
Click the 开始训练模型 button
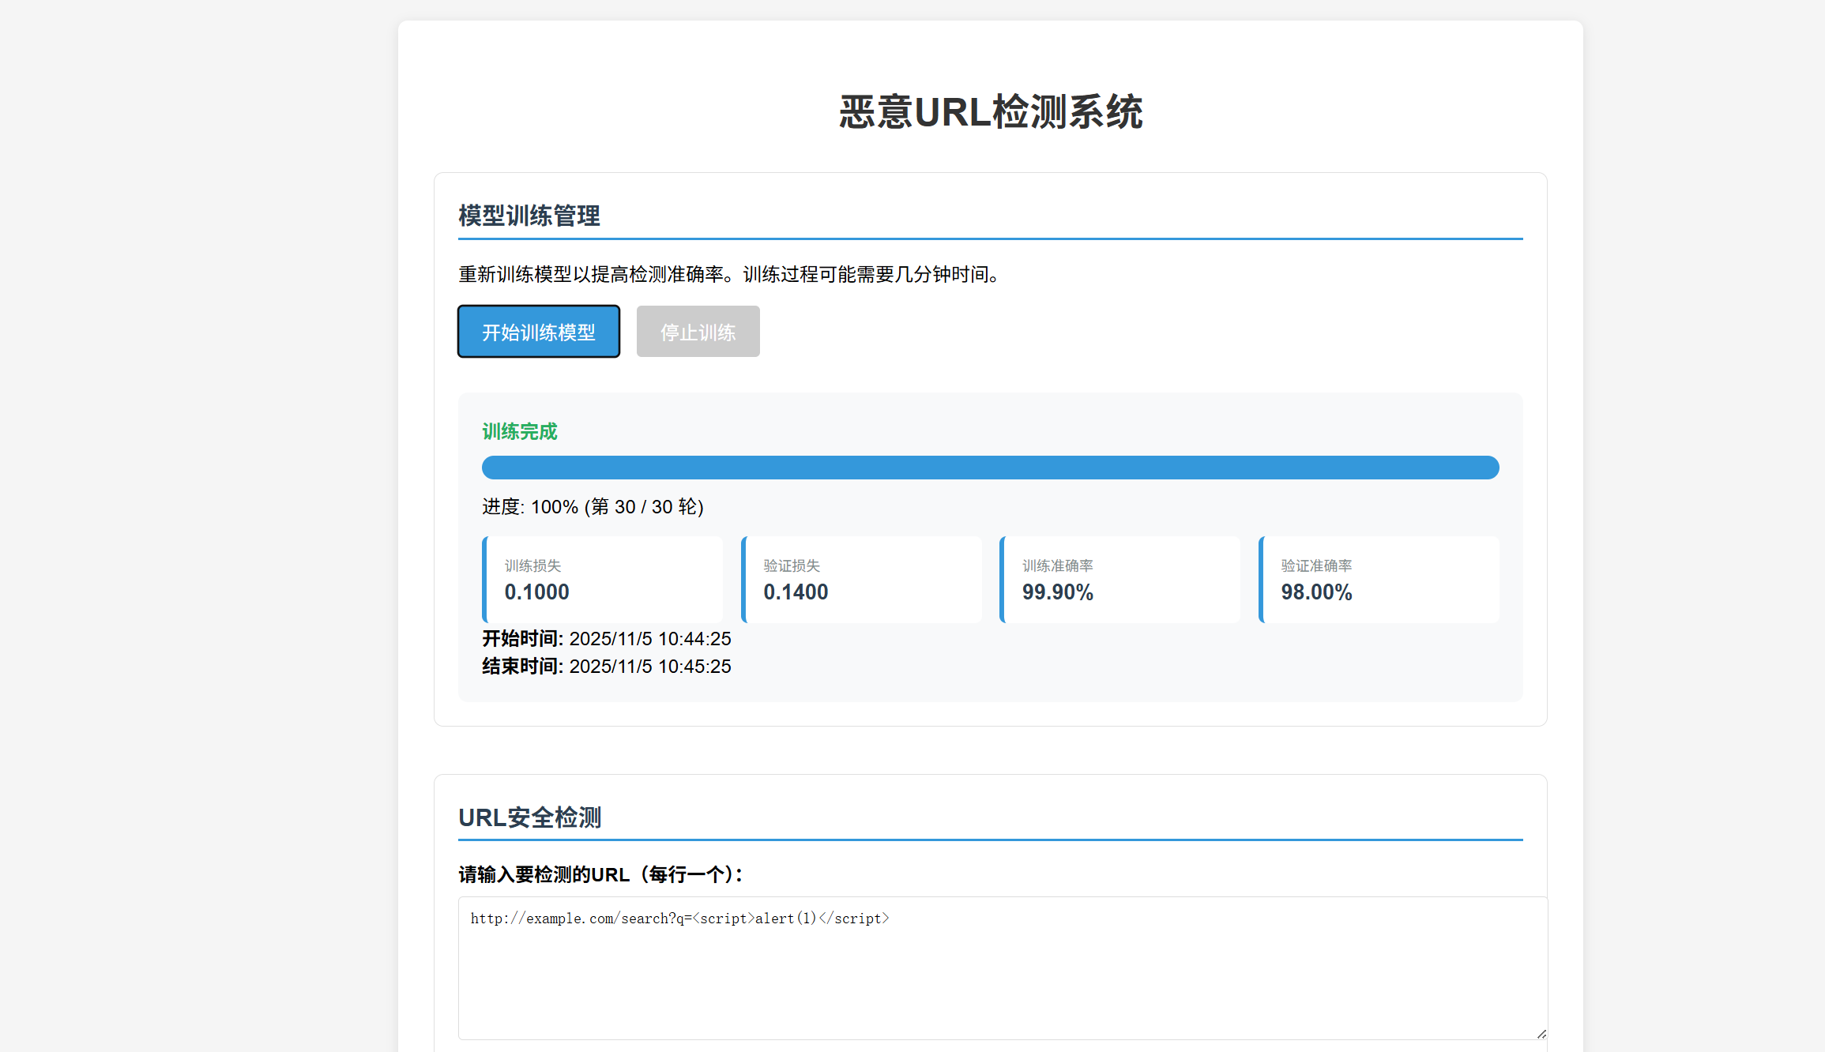pos(538,332)
